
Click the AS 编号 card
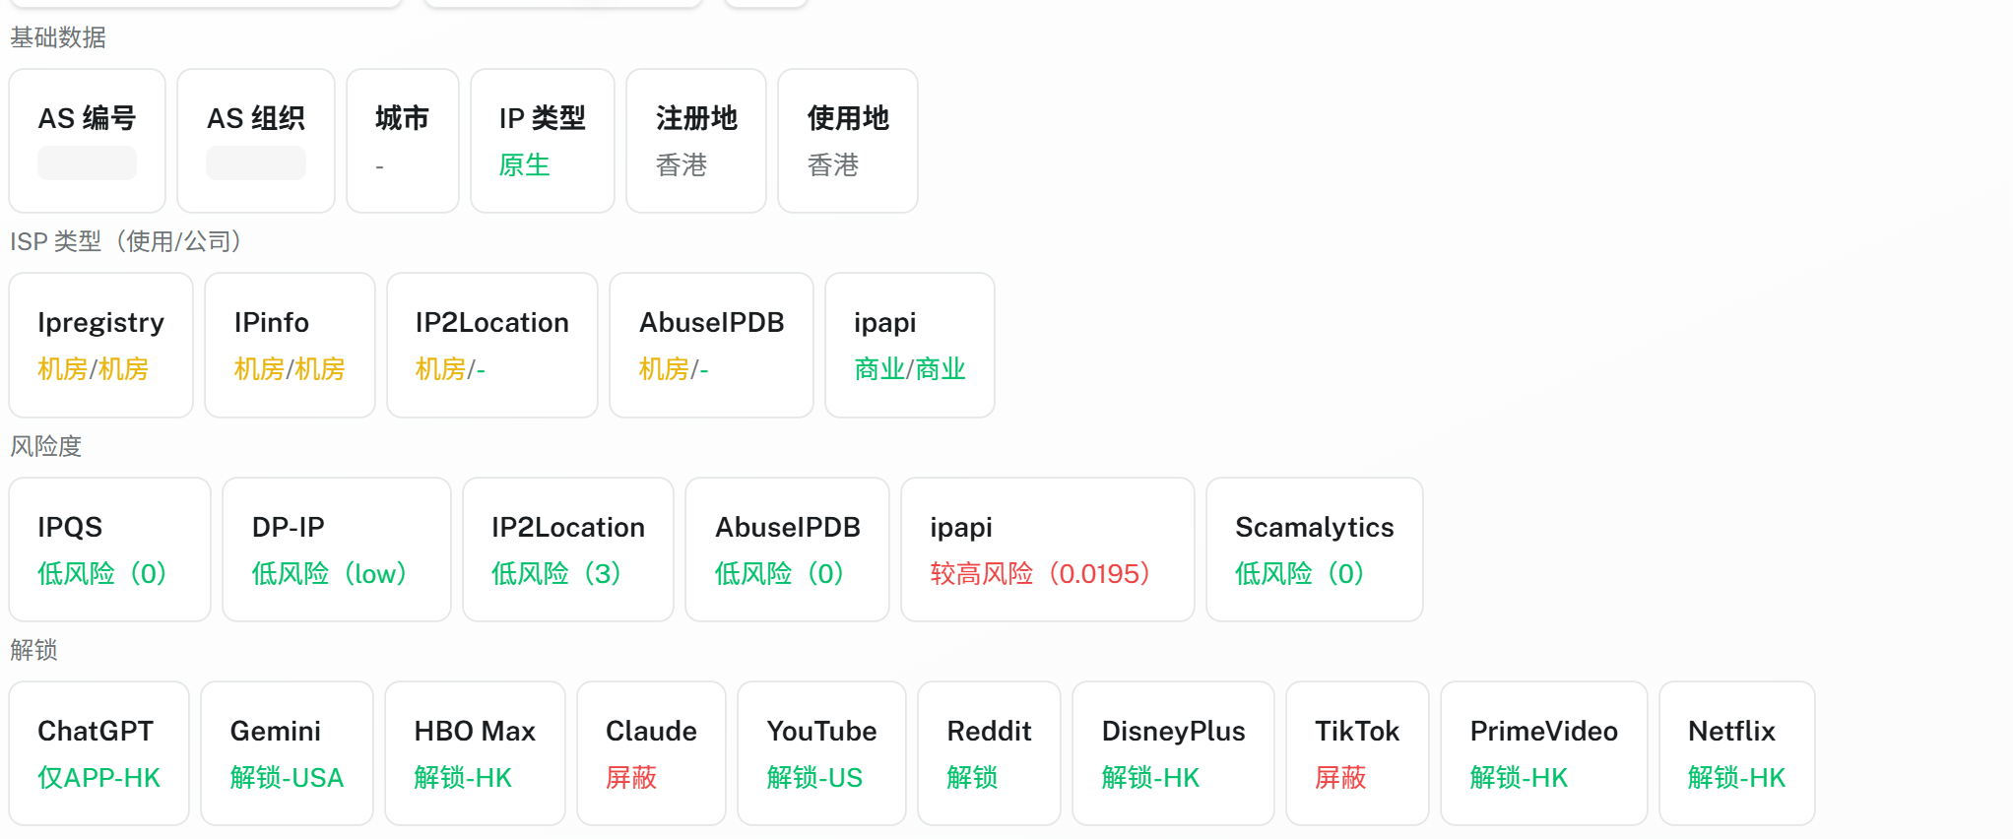click(x=87, y=141)
